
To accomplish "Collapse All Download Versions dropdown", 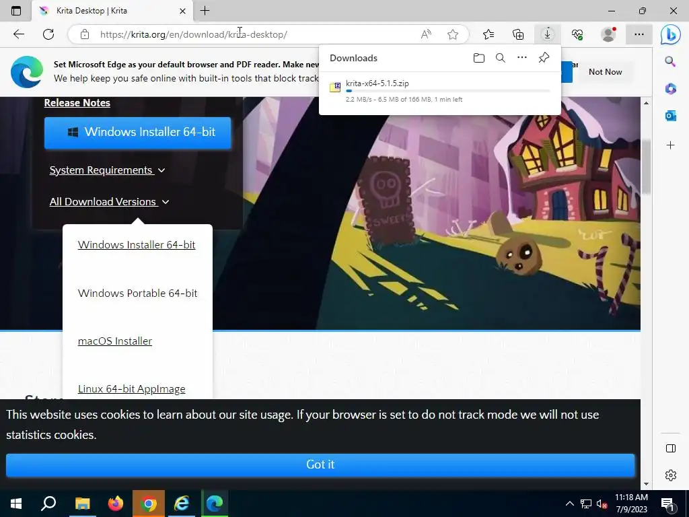I will point(110,202).
